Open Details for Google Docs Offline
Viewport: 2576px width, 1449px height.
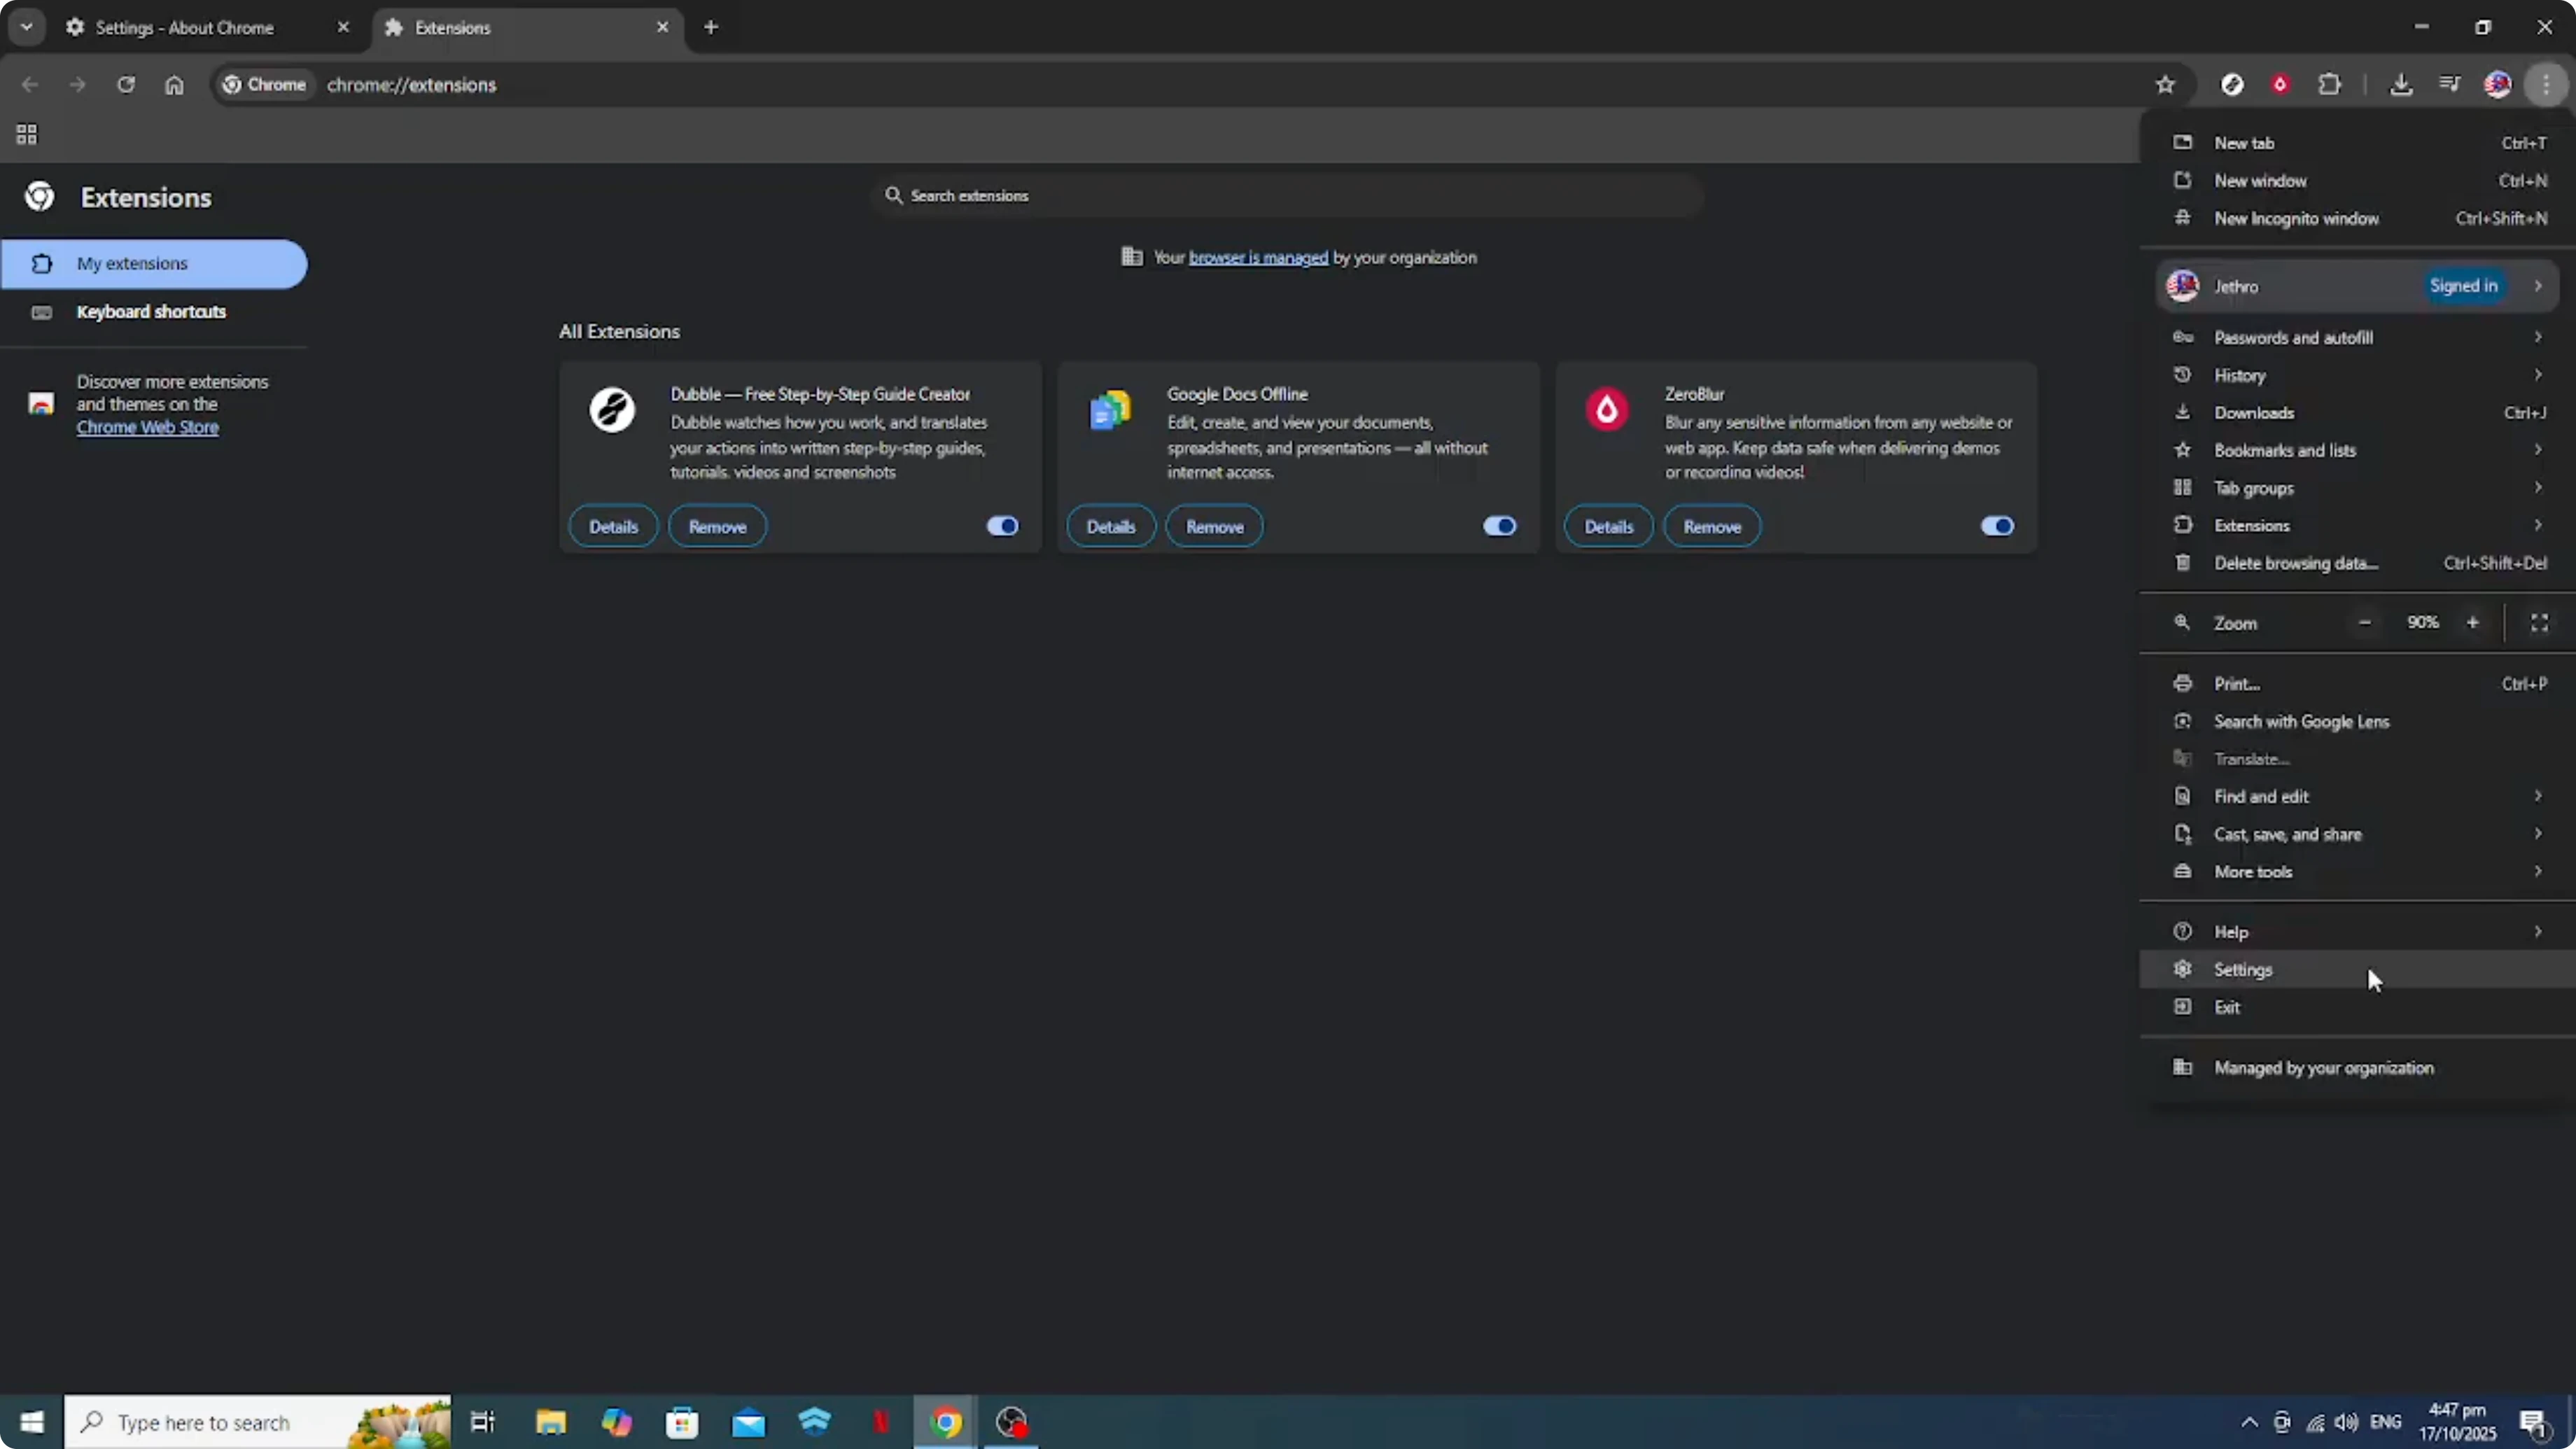click(x=1111, y=527)
